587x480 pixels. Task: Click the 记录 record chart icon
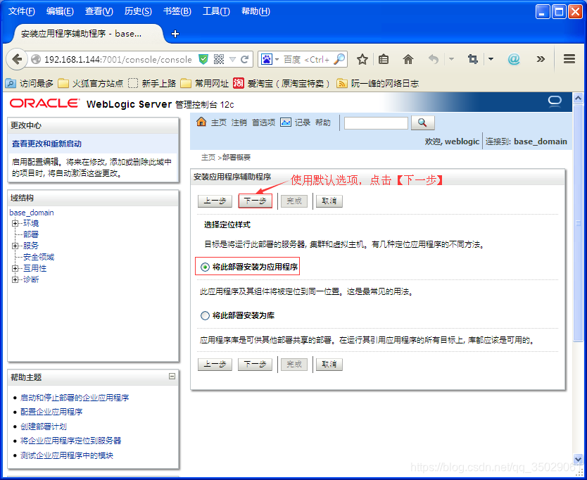pos(286,122)
